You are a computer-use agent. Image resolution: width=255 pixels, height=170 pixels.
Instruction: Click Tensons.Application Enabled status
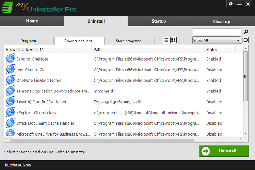pyautogui.click(x=214, y=91)
